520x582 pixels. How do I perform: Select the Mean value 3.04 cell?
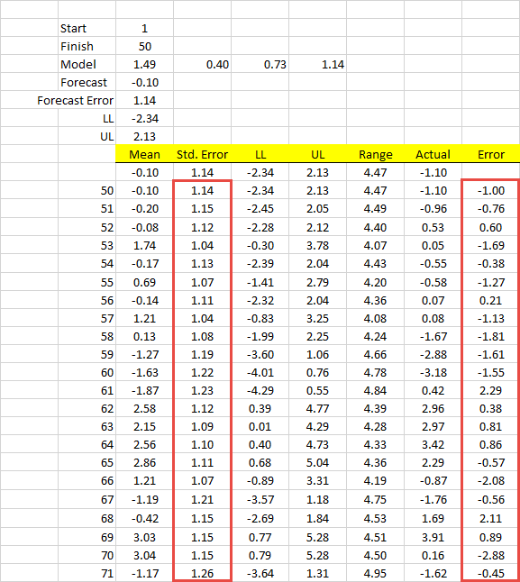tap(144, 555)
